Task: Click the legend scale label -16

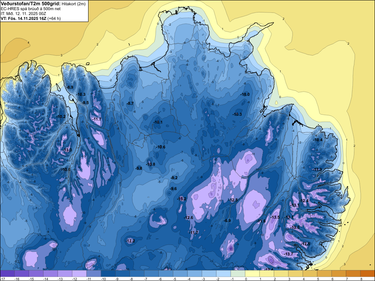Action: [x=17, y=279]
